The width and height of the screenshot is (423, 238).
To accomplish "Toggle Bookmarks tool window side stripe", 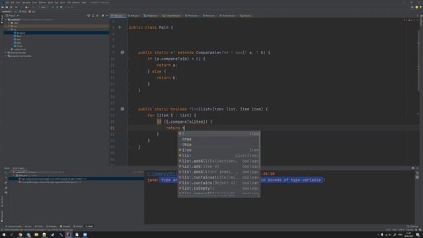I will (1, 217).
